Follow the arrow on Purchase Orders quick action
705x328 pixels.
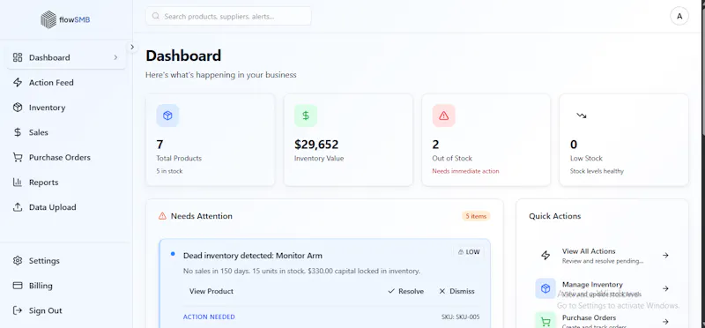[x=665, y=322]
